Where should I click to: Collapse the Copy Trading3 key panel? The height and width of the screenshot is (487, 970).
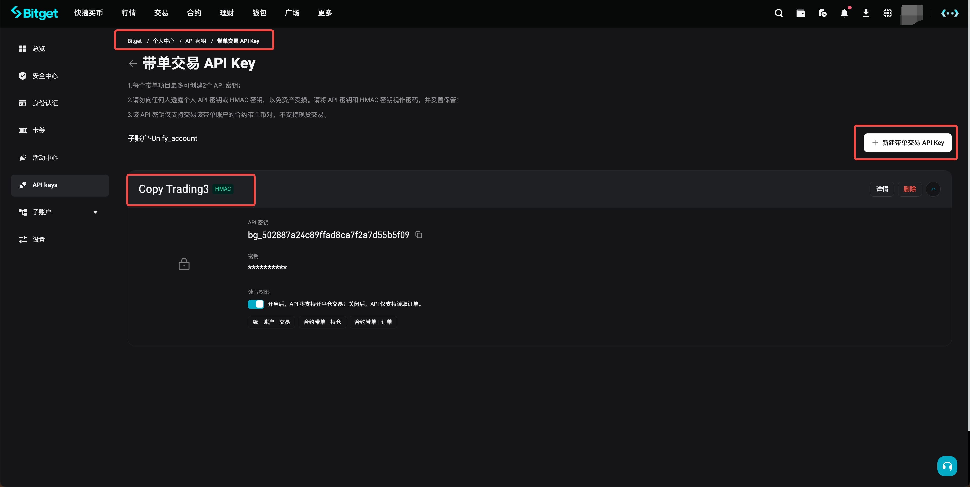(x=933, y=189)
